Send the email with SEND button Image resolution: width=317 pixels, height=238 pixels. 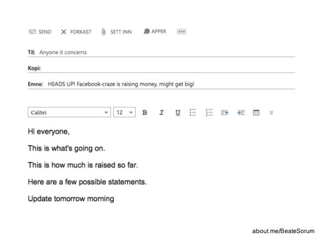point(40,32)
